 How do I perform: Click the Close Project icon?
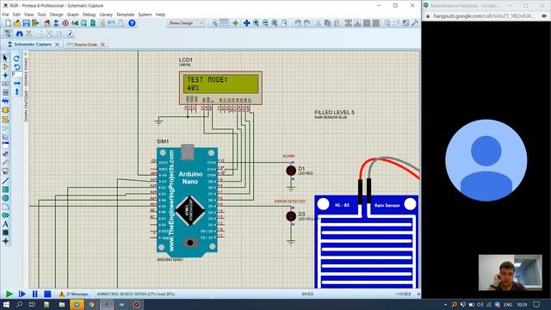tap(35, 23)
